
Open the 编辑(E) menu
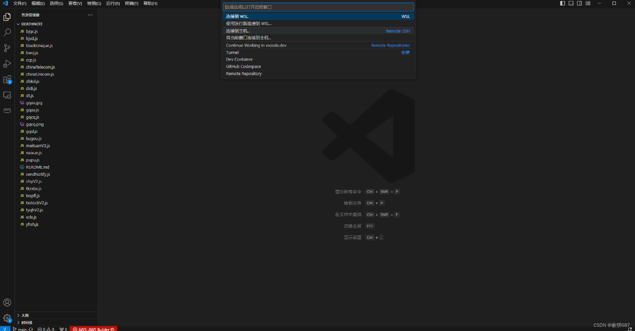pyautogui.click(x=38, y=3)
